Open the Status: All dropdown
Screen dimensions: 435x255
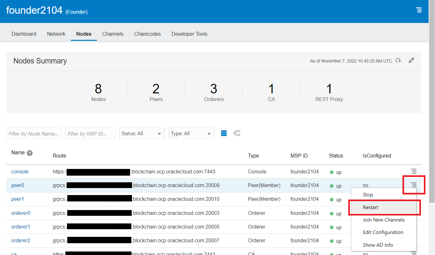click(142, 134)
